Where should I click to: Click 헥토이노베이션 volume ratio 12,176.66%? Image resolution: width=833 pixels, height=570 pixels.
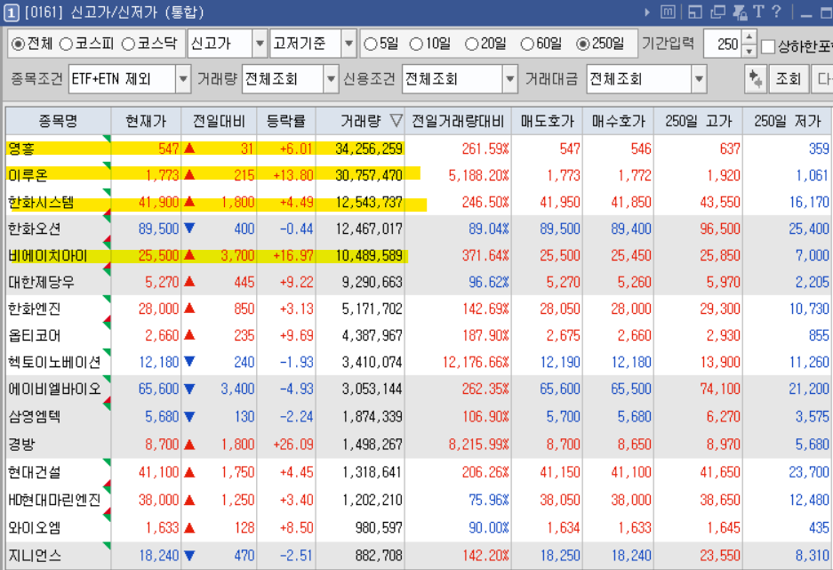476,362
